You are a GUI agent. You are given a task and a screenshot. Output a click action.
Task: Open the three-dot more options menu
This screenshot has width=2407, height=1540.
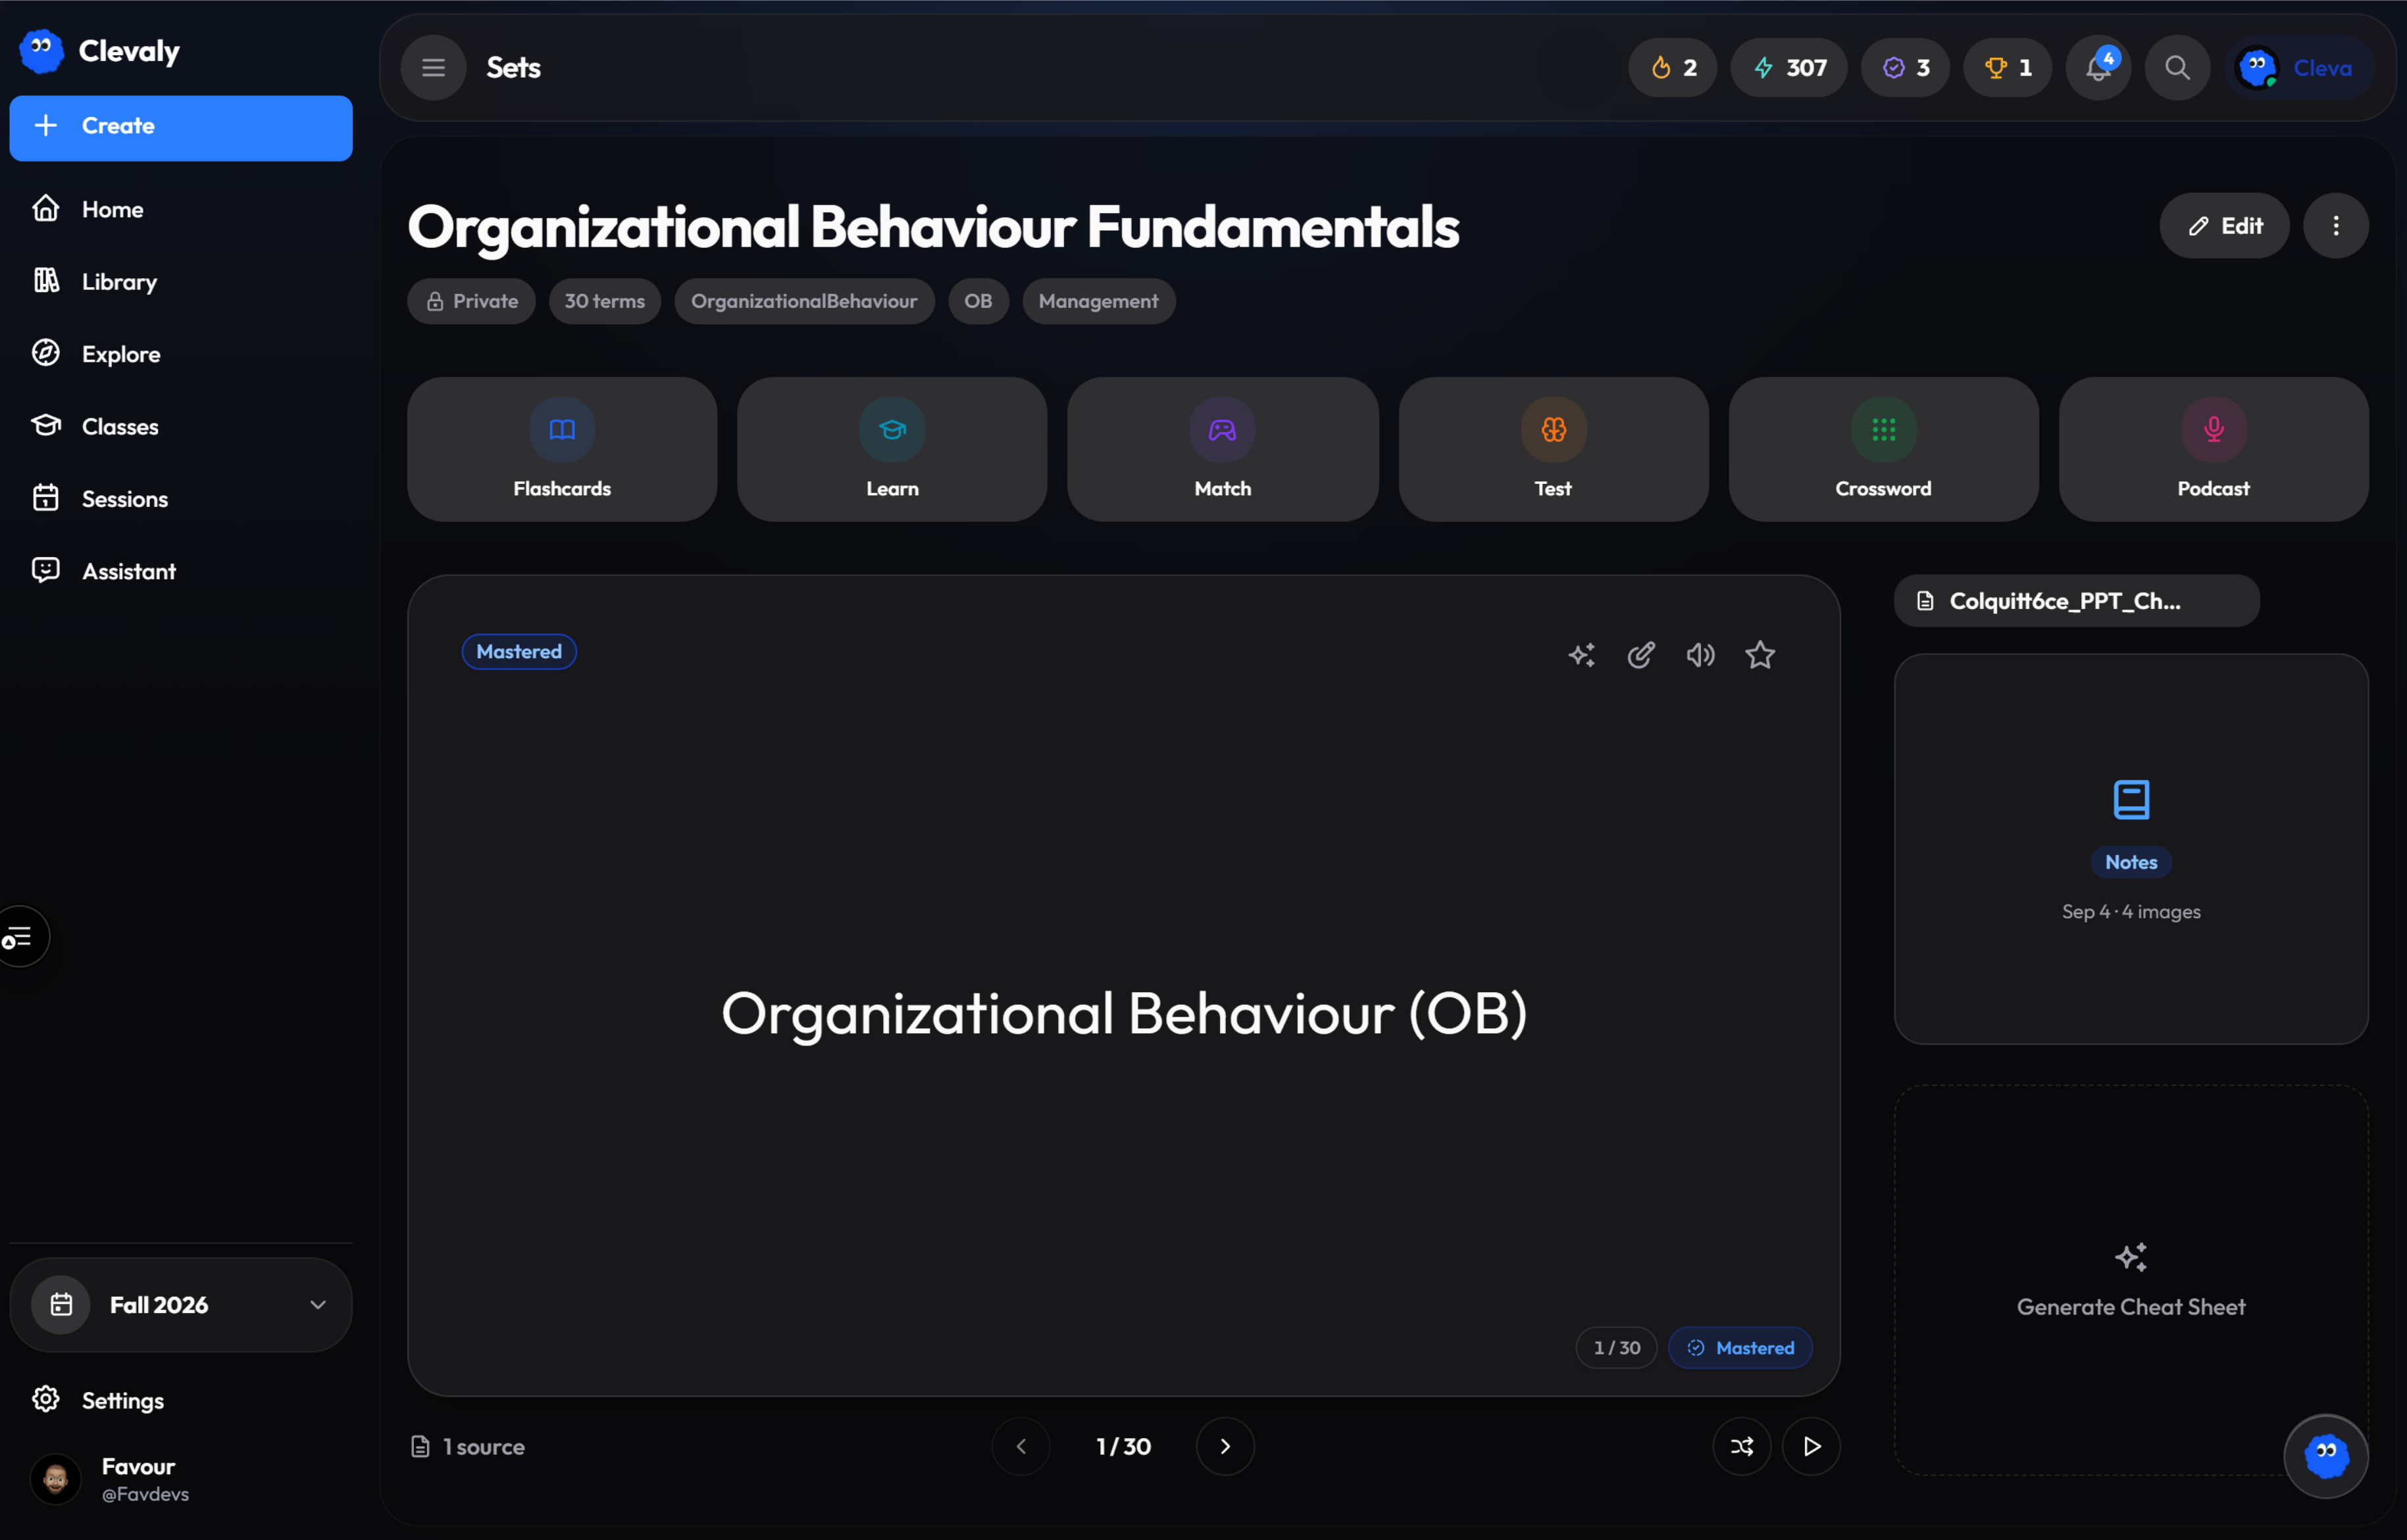[x=2336, y=226]
